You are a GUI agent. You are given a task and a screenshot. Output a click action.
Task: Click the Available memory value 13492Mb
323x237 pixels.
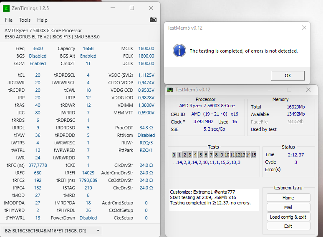tap(296, 114)
